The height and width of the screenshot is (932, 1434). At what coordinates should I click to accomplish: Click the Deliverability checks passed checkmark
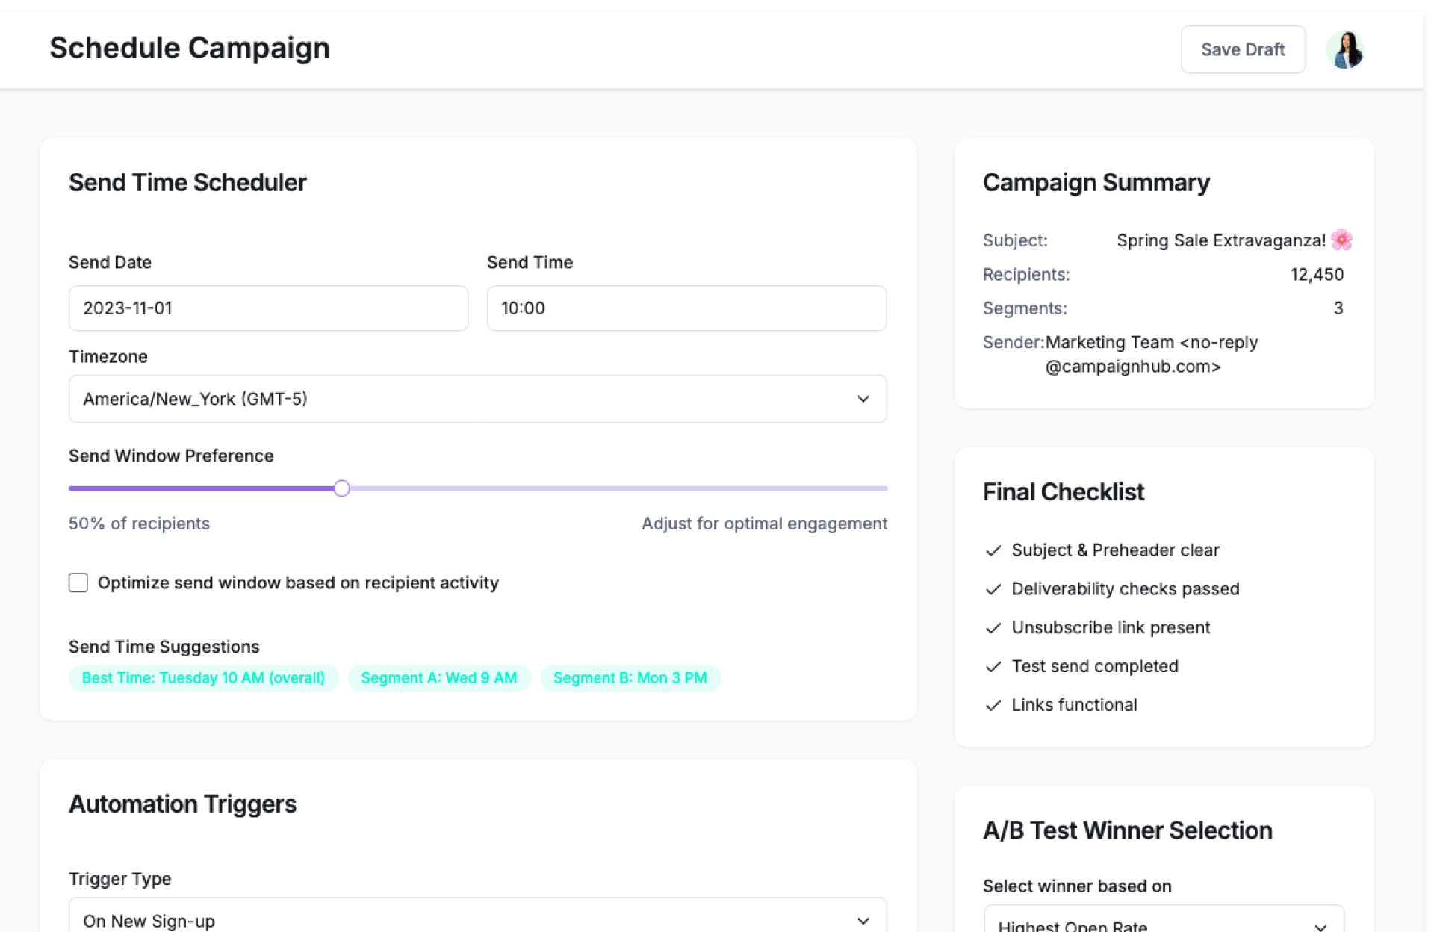pyautogui.click(x=993, y=590)
